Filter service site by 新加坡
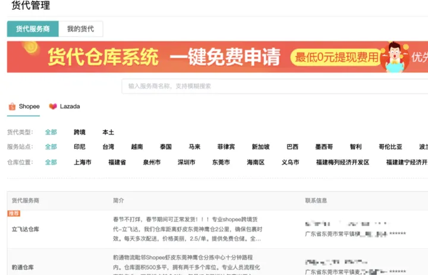Screen dimensions: 428x275 click(x=261, y=147)
